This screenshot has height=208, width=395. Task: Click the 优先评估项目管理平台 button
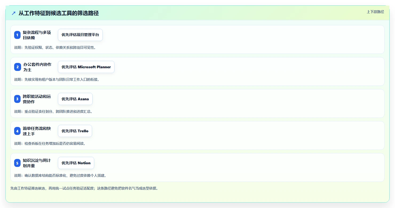(x=80, y=35)
